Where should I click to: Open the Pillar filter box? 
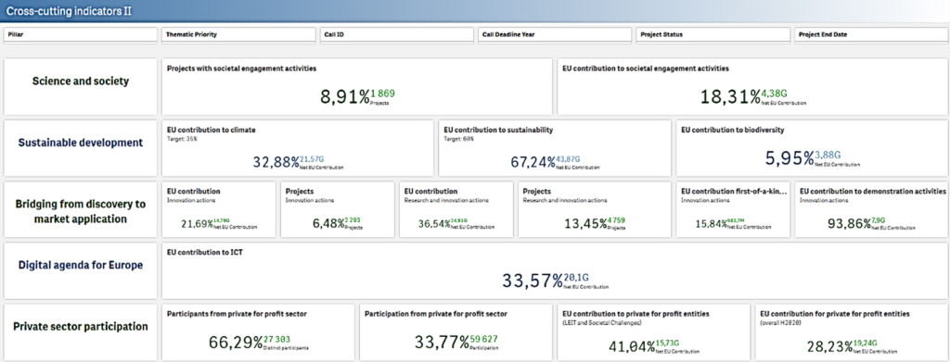pyautogui.click(x=80, y=35)
